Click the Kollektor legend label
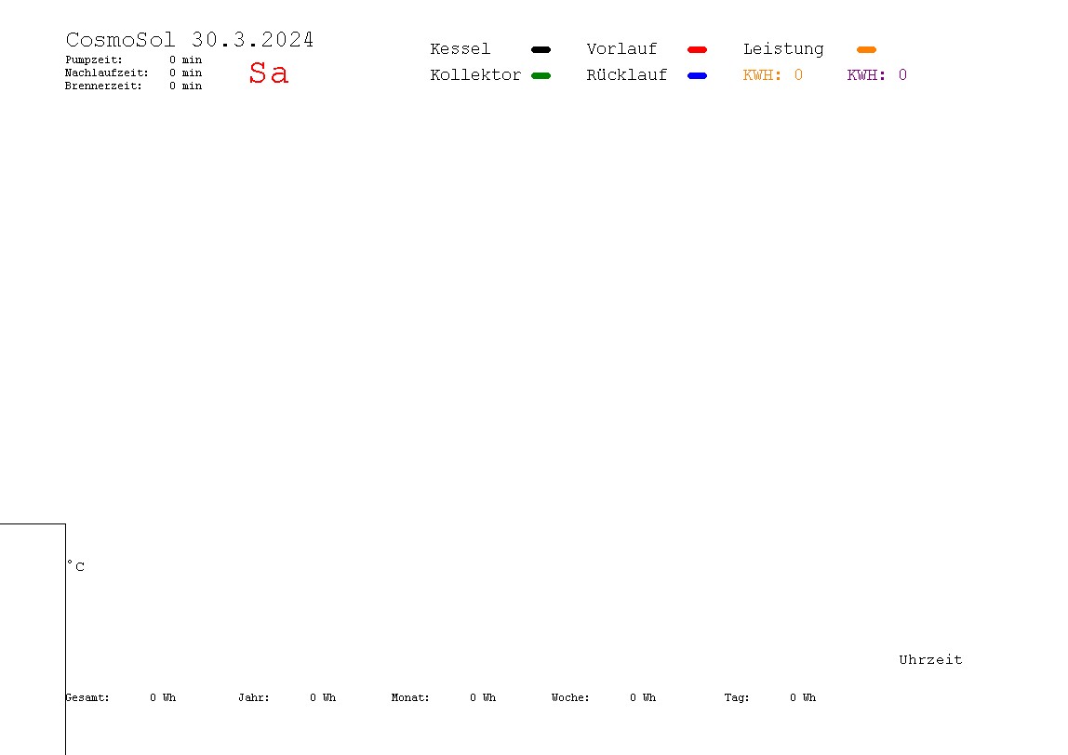 tap(474, 75)
